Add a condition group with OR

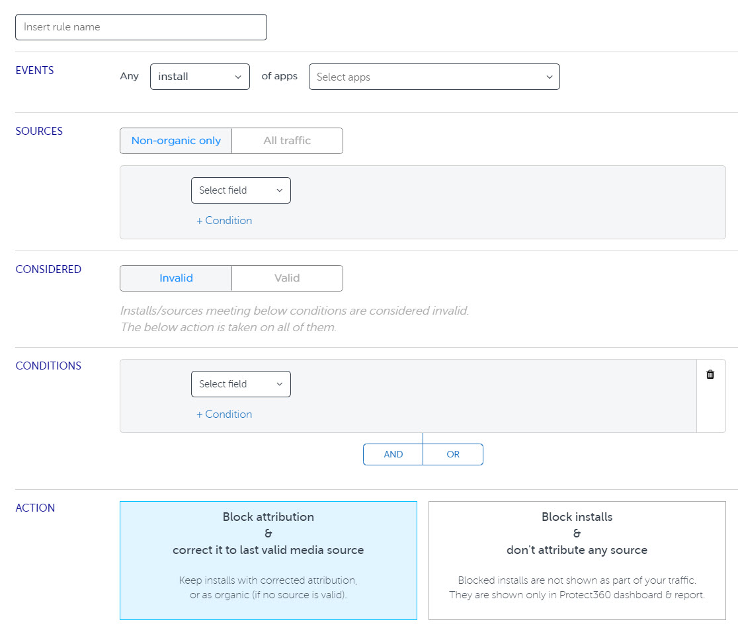453,455
